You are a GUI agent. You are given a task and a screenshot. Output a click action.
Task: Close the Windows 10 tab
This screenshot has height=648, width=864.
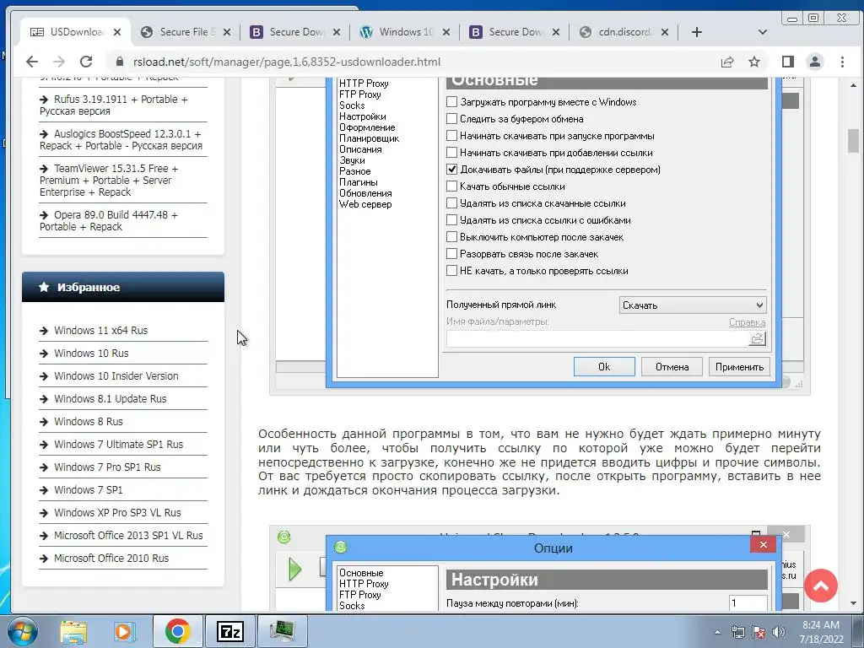[446, 32]
